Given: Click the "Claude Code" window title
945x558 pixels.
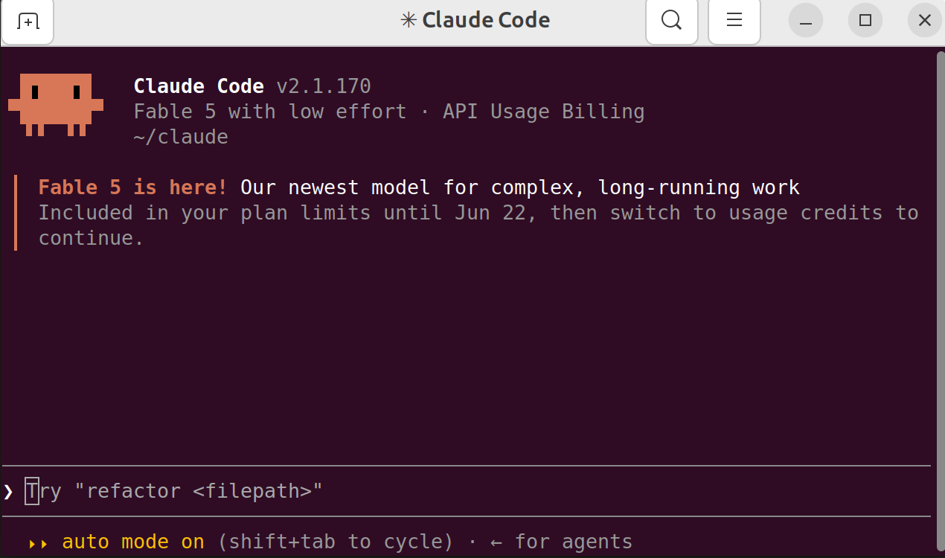Looking at the screenshot, I should pos(486,20).
